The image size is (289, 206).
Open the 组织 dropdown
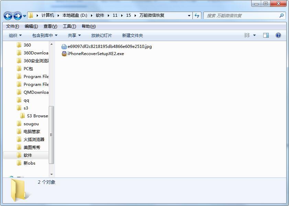[15, 36]
